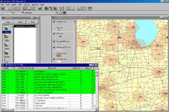Open the Help menu
169x112 pixels.
click(43, 5)
